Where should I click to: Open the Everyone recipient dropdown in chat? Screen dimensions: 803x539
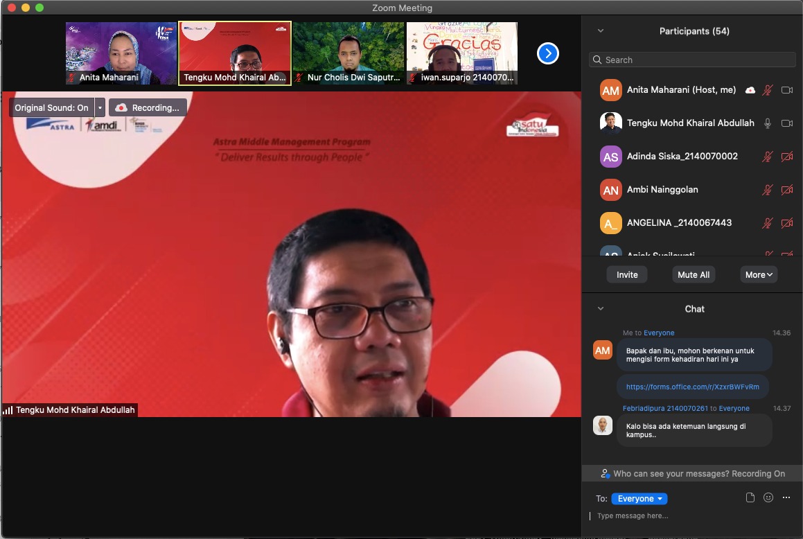(639, 499)
